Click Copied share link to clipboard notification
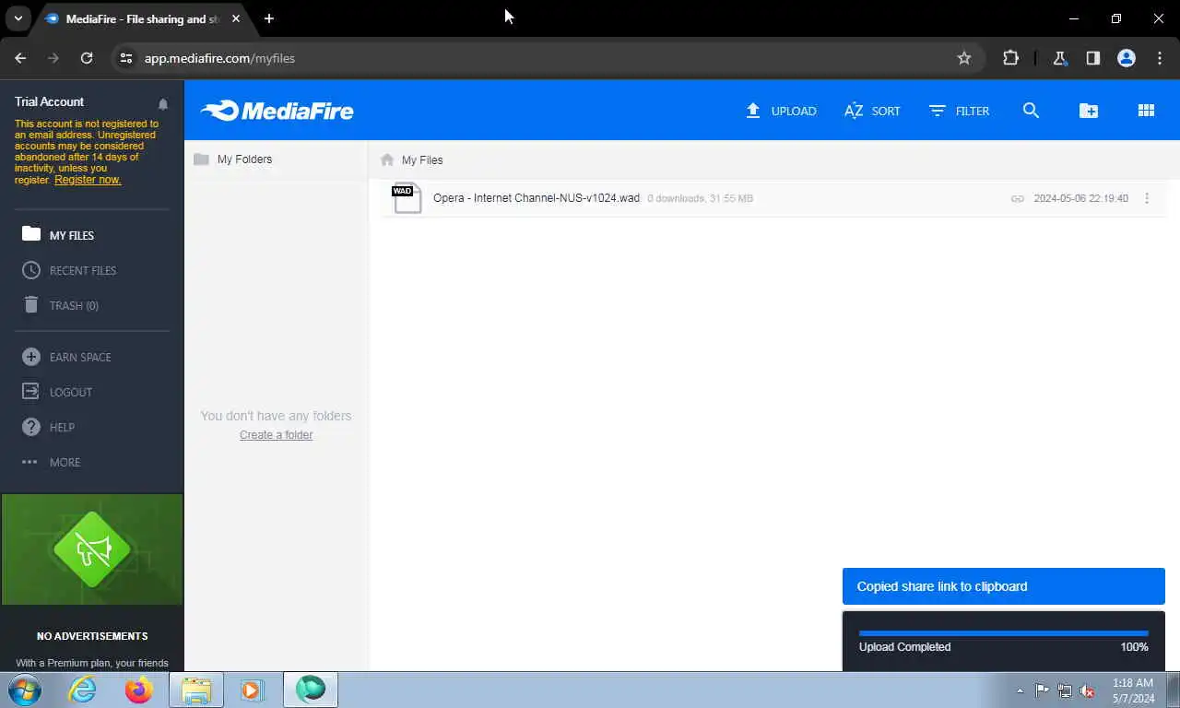 [x=1004, y=586]
